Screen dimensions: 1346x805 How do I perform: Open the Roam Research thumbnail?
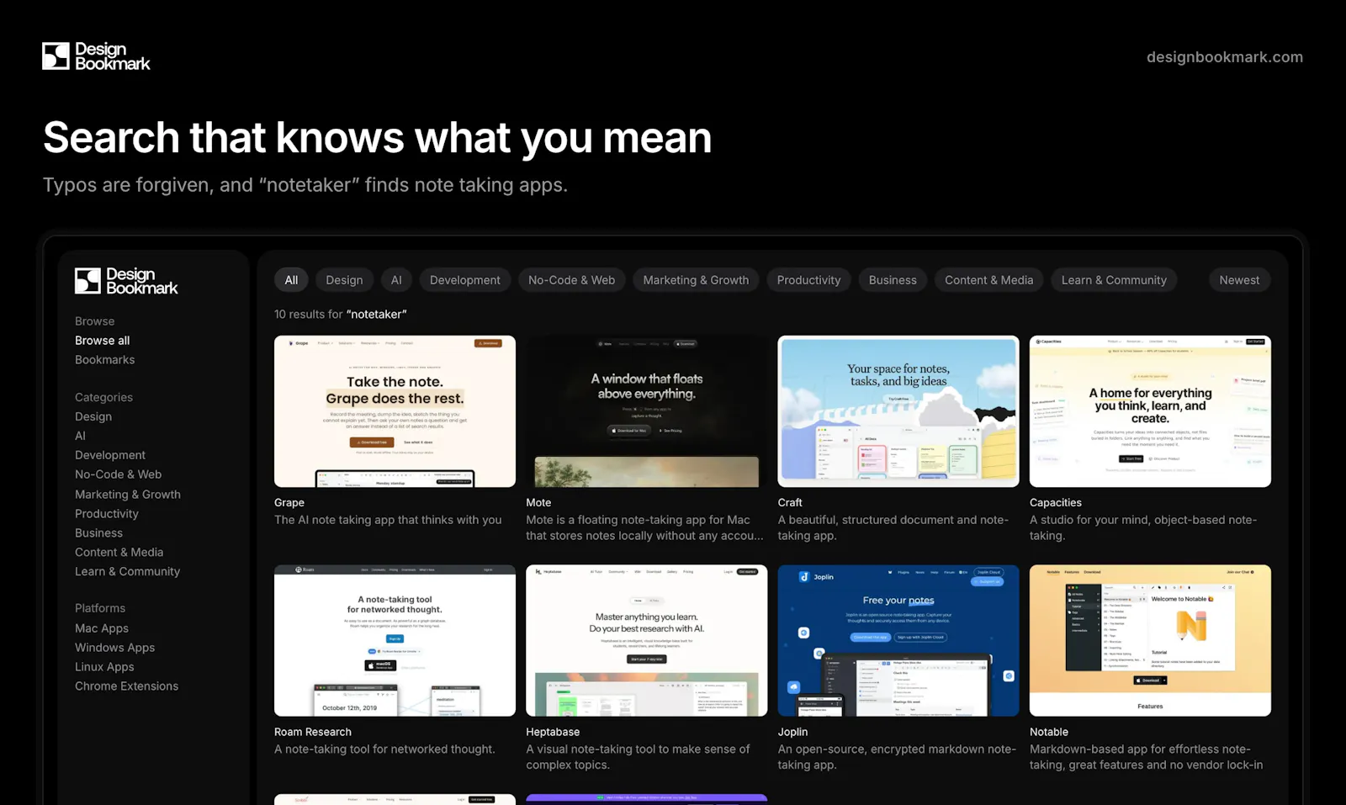point(395,641)
